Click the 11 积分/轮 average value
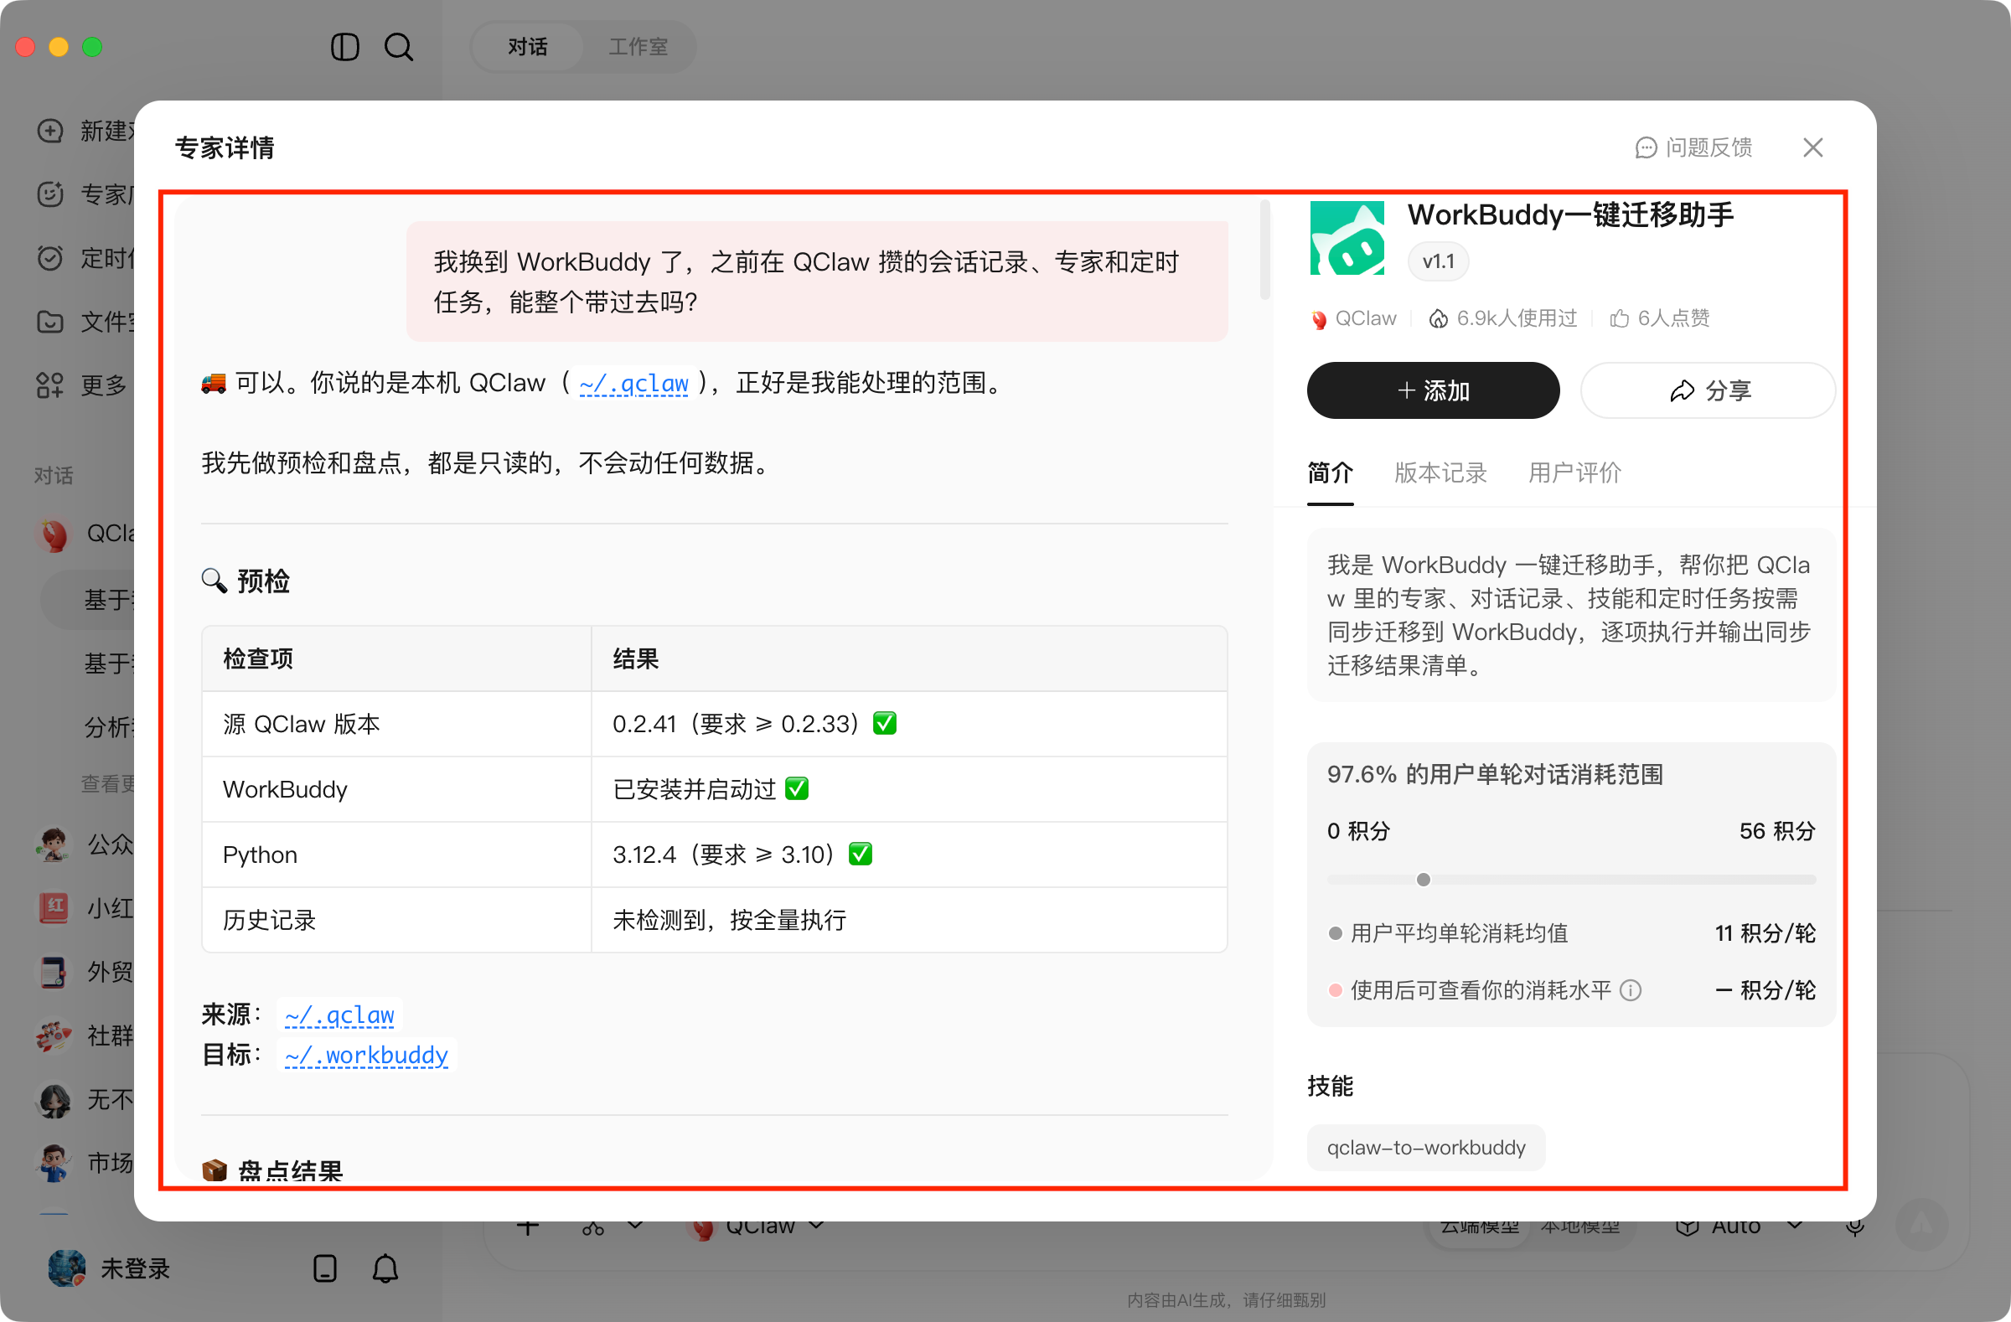 tap(1765, 933)
